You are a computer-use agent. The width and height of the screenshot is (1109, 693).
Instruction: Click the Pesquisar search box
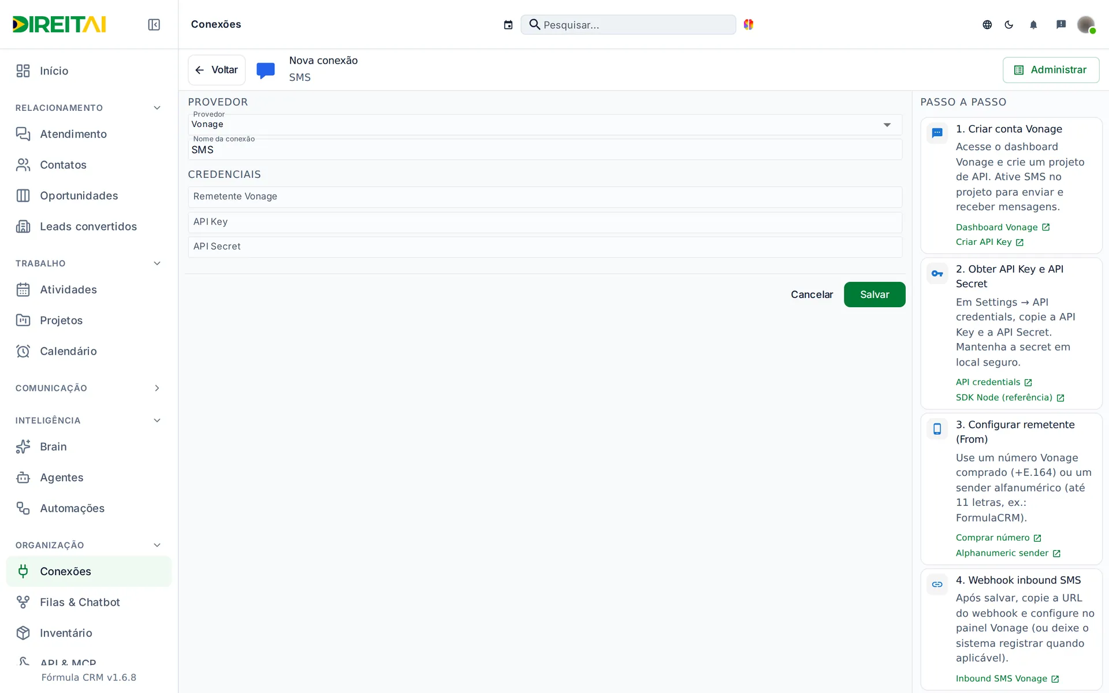628,25
